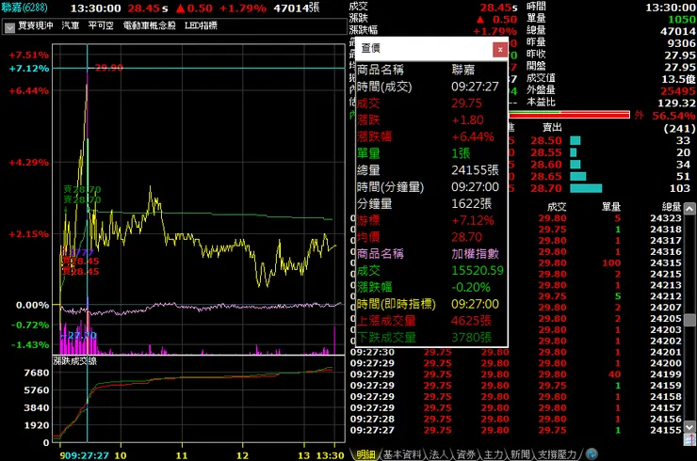Open the LED指標 category link
This screenshot has width=697, height=461.
[201, 25]
